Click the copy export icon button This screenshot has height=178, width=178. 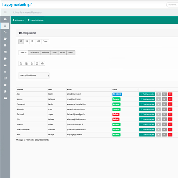click(21, 64)
